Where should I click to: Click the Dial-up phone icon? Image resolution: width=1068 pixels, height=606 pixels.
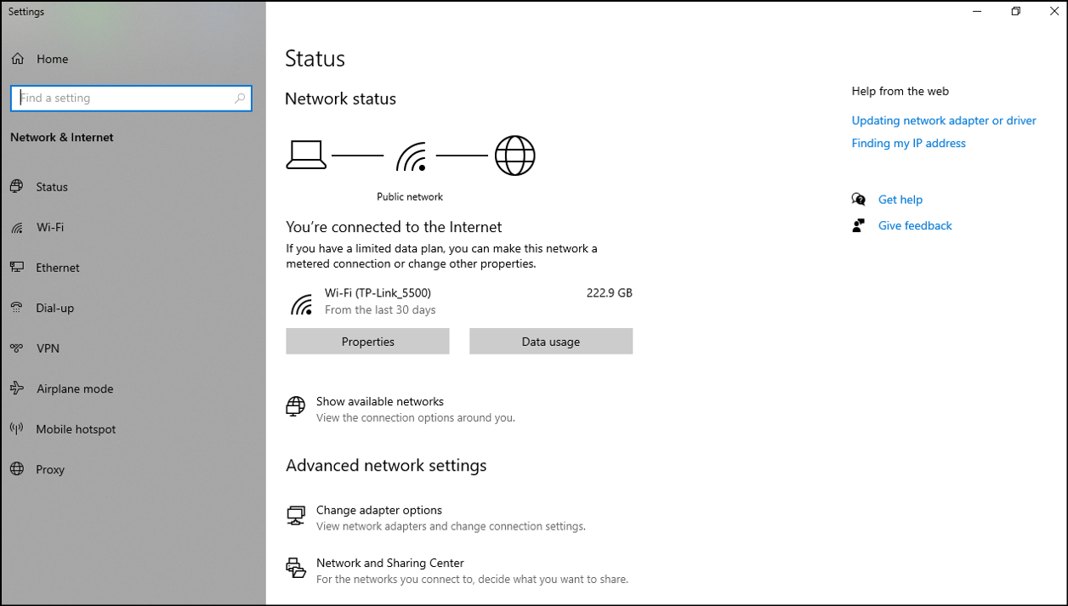(17, 308)
